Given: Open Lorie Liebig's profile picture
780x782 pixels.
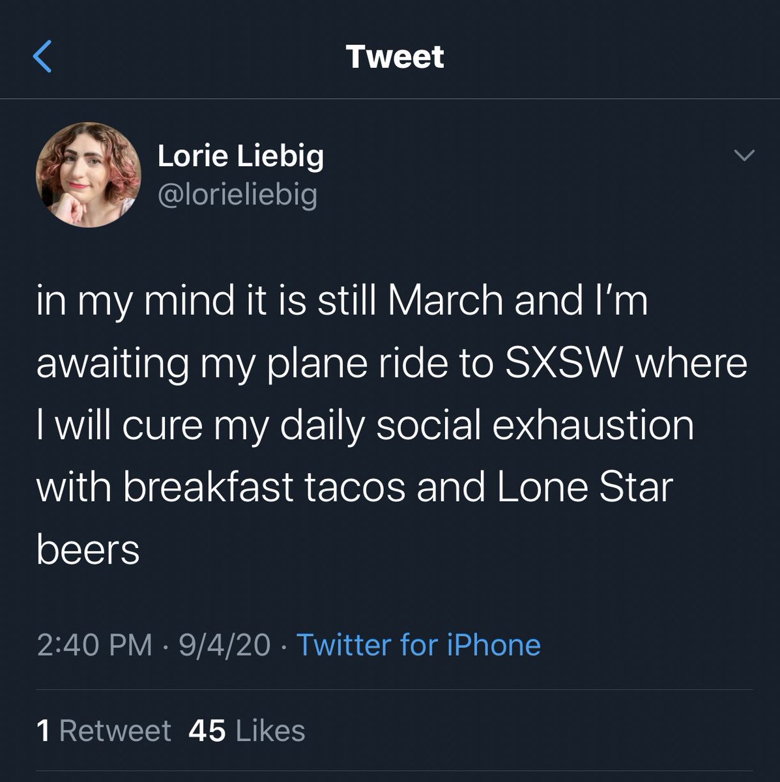Looking at the screenshot, I should click(89, 175).
